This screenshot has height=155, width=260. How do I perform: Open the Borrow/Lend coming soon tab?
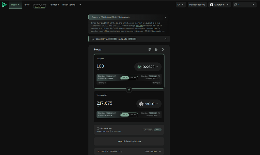coord(40,6)
